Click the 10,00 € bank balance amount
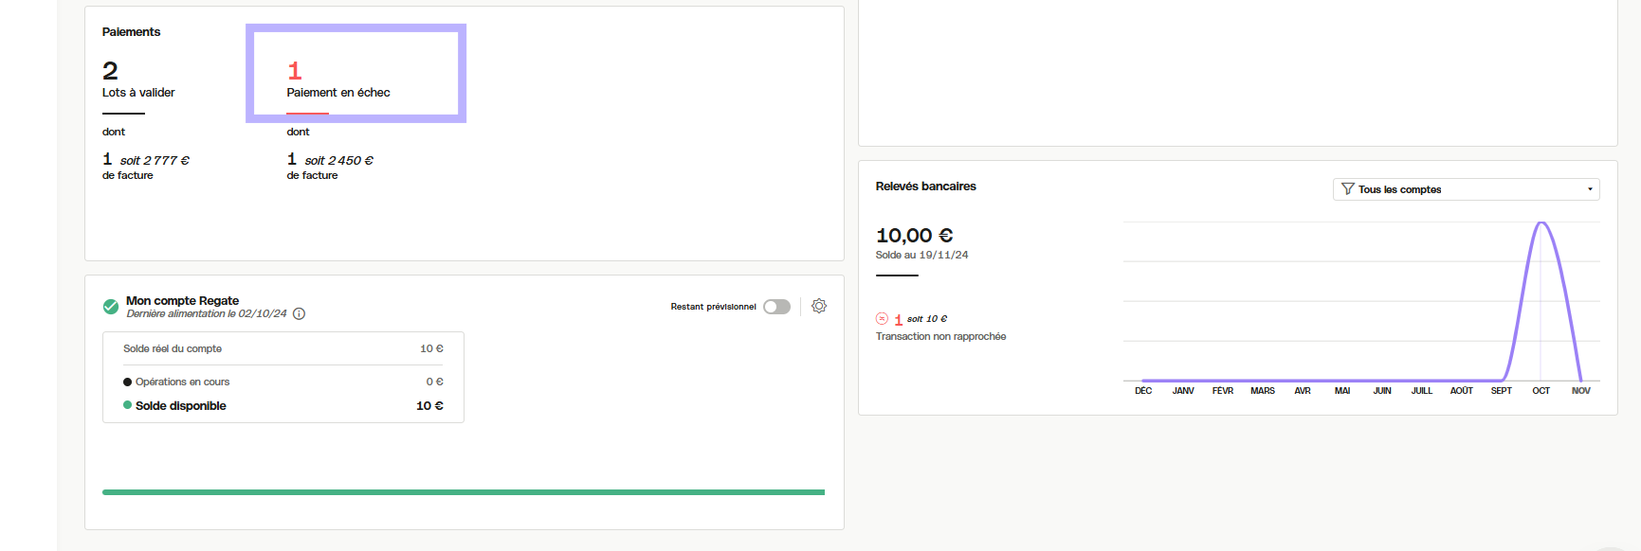 (914, 236)
